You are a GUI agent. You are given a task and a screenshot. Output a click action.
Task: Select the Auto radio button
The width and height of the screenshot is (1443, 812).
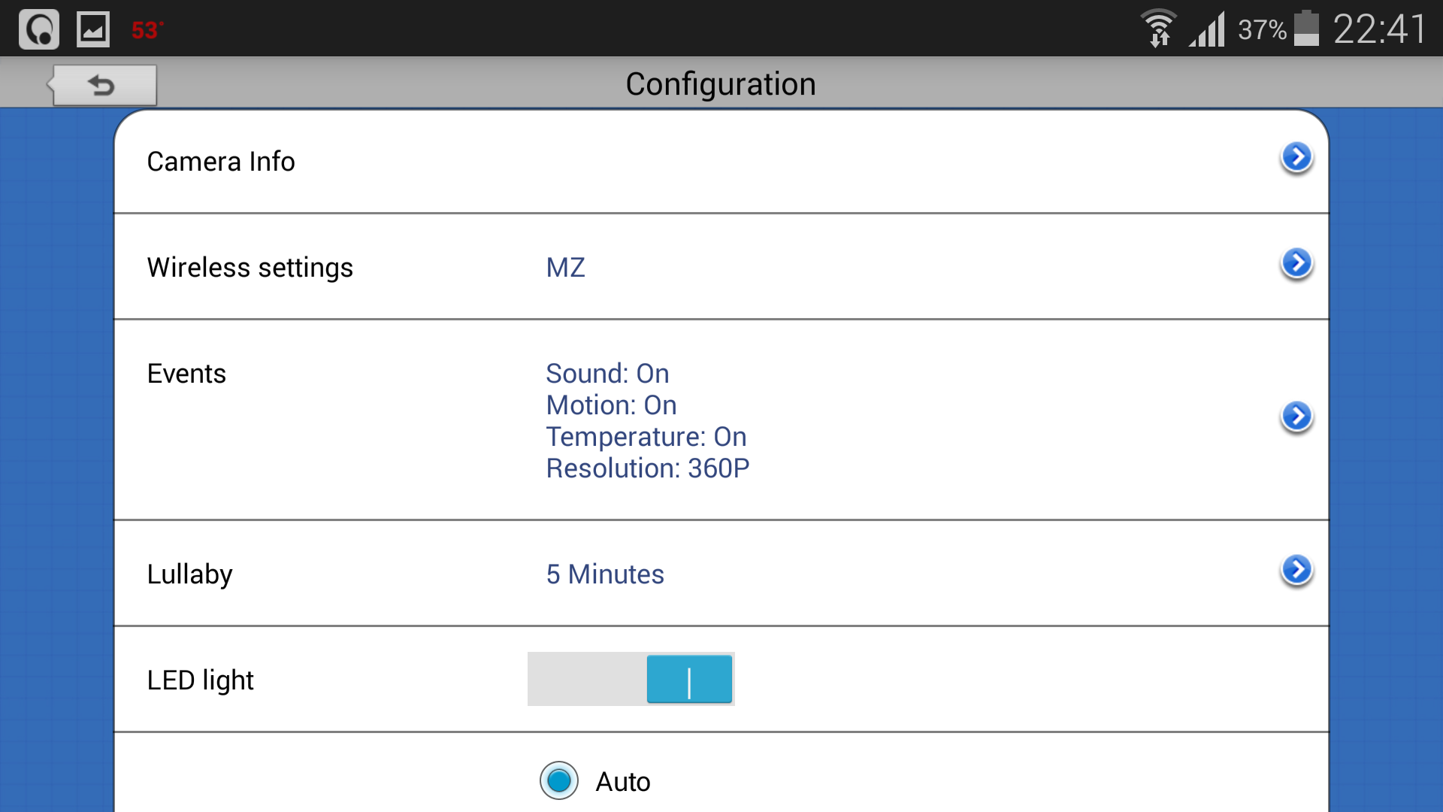click(x=558, y=780)
